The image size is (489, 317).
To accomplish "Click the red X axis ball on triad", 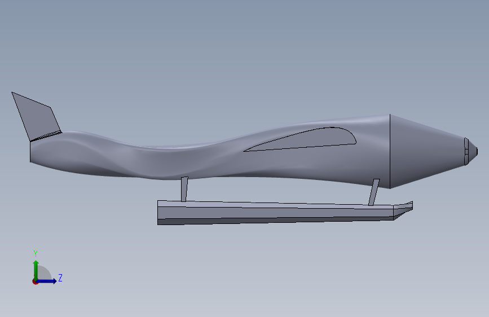I will 35,281.
